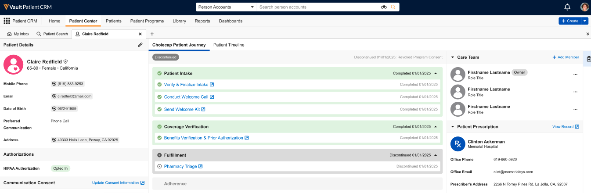Collapse the Patient Intake section
591x193 pixels.
click(436, 73)
